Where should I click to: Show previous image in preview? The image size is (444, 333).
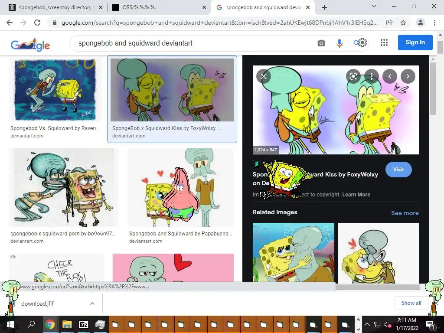pyautogui.click(x=390, y=76)
